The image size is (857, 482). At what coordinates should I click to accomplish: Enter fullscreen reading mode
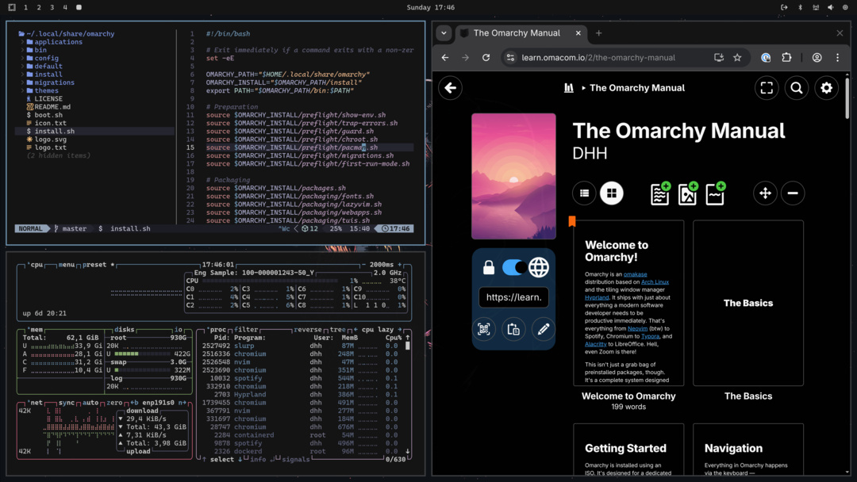tap(767, 88)
